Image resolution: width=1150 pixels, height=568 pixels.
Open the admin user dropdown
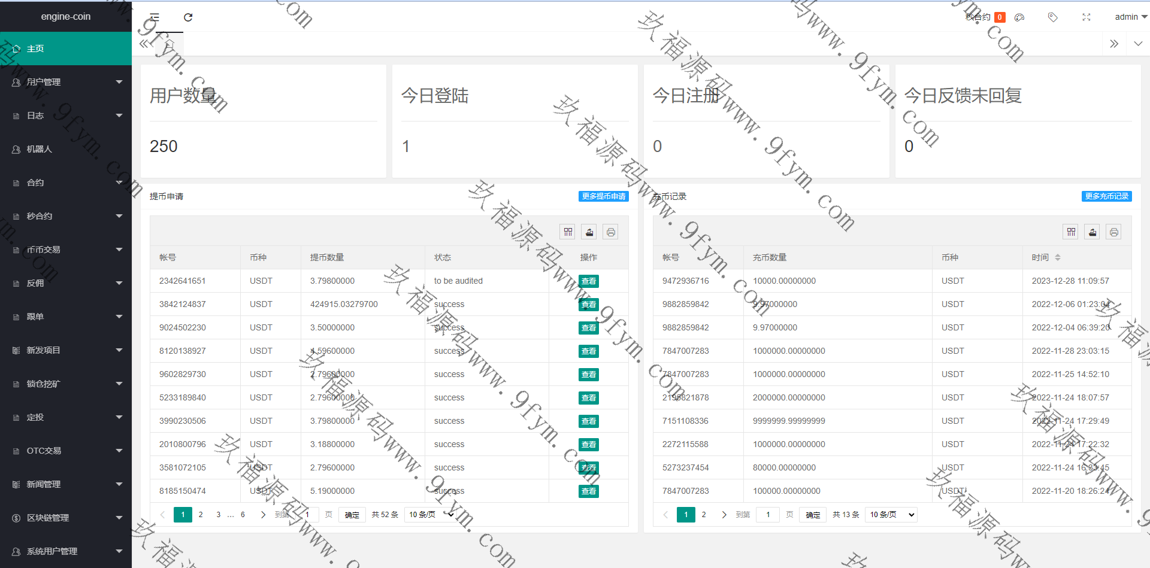pyautogui.click(x=1130, y=17)
